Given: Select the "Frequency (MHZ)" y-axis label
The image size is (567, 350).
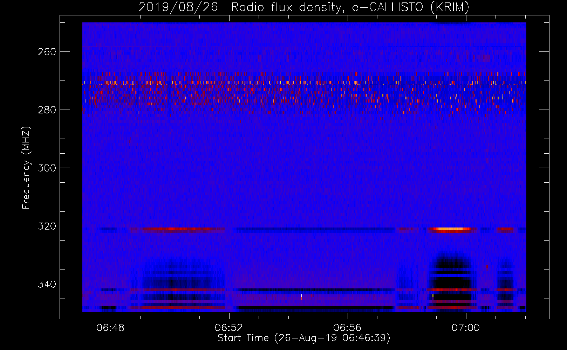Looking at the screenshot, I should pyautogui.click(x=27, y=168).
